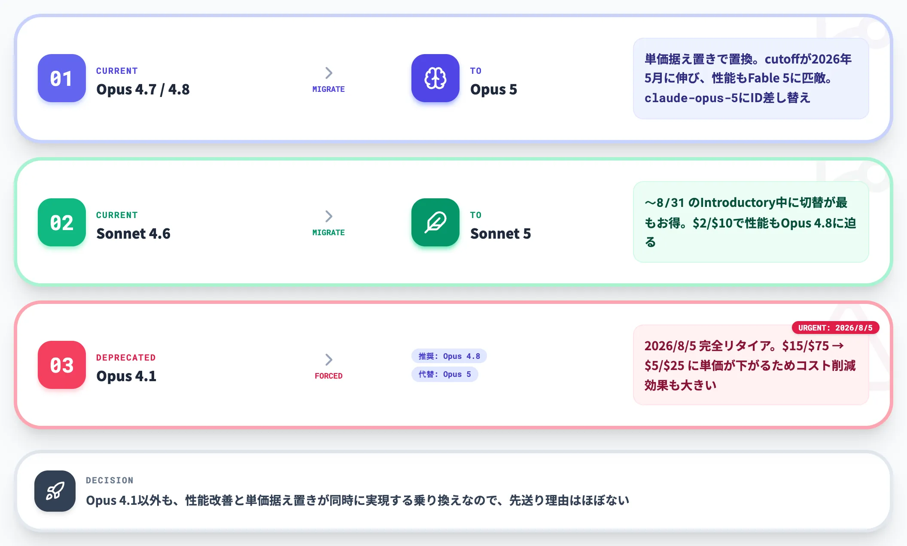Click the CURRENT label above Opus 4.7 / 4.8

click(x=117, y=71)
